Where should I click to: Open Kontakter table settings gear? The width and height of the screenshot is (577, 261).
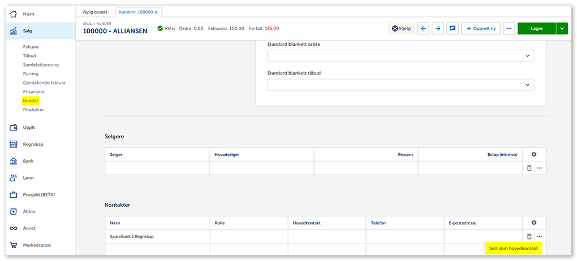tap(533, 223)
